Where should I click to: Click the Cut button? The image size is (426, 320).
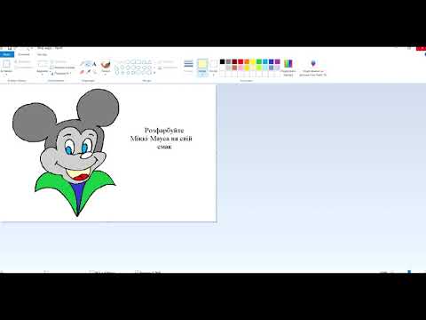click(22, 61)
